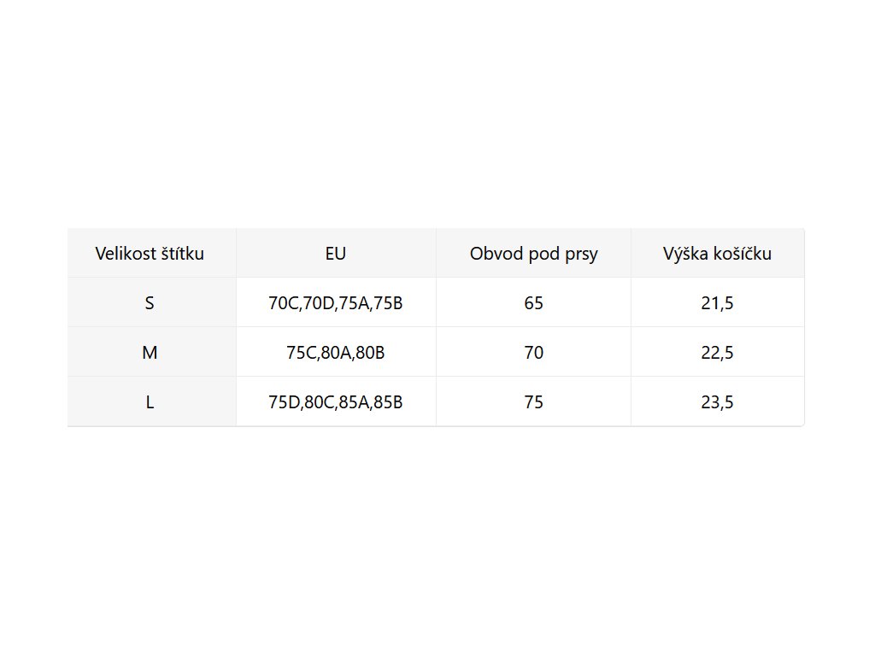Click the cup height 22,5 cell
Viewport: 875px width, 656px height.
coord(717,353)
